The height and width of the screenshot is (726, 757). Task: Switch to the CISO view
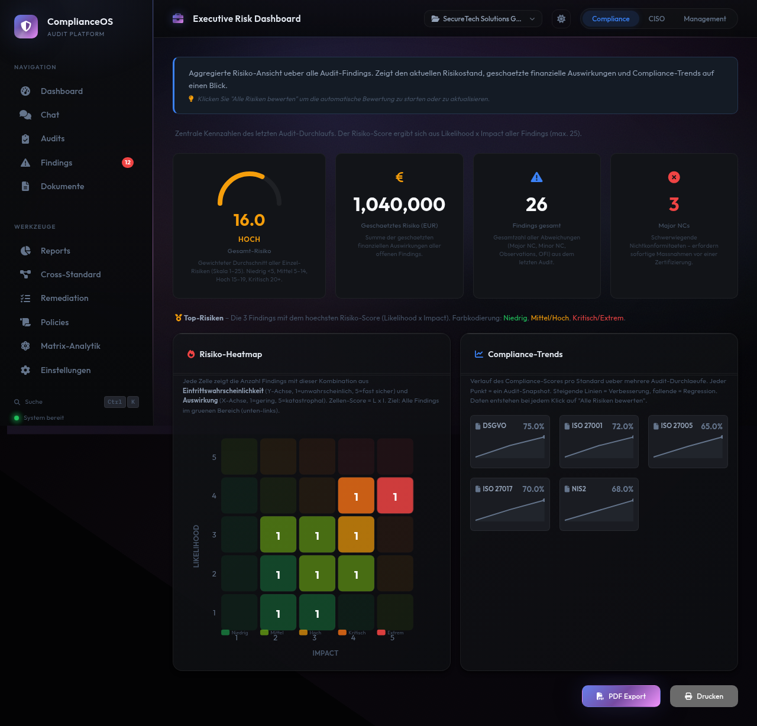(x=656, y=19)
